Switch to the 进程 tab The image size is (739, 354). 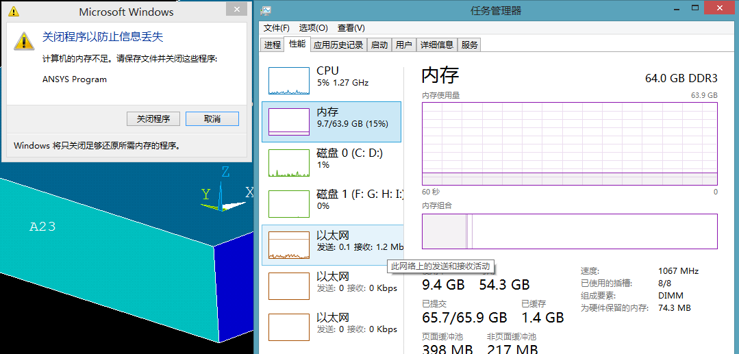click(x=273, y=45)
